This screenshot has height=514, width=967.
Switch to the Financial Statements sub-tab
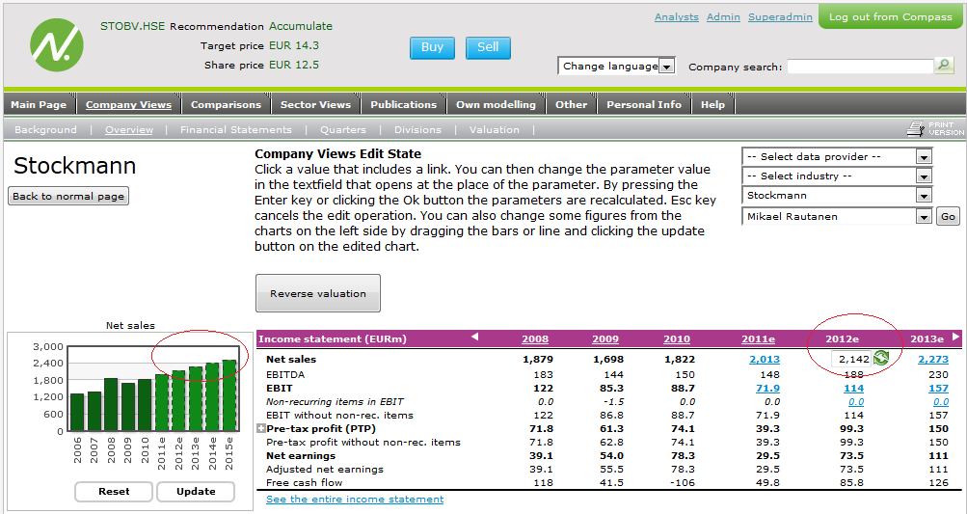coord(235,129)
